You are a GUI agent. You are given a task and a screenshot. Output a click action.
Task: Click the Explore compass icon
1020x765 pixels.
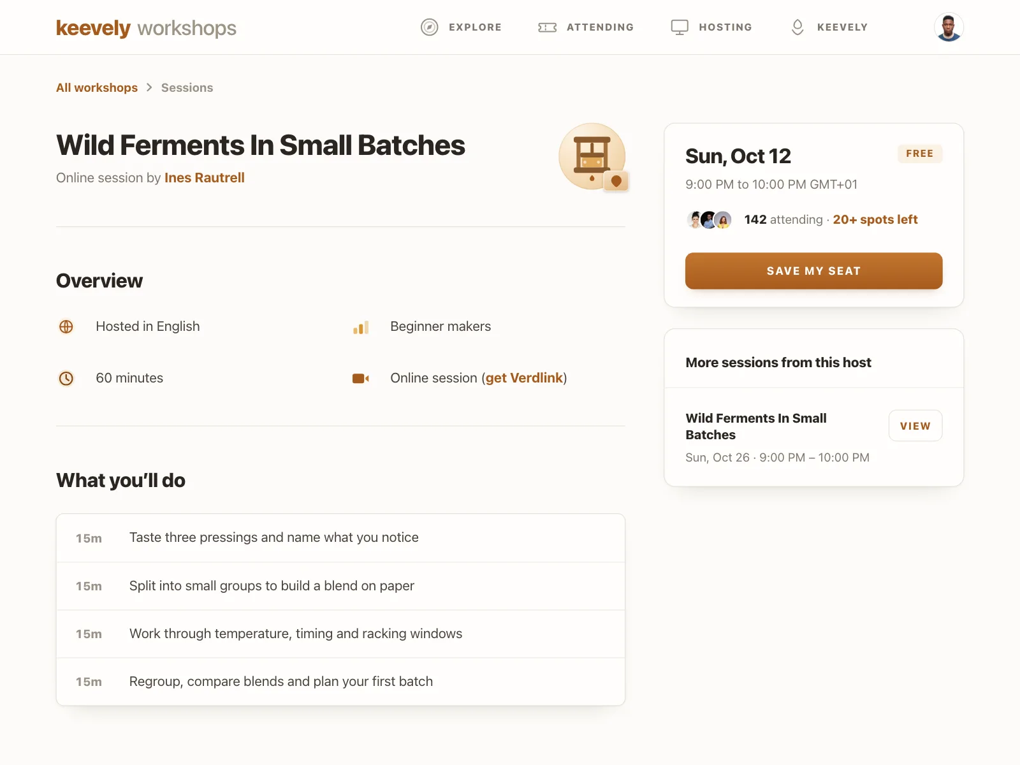tap(430, 27)
